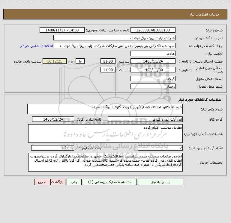Click the general description field خرید اندیکاتور اختلاف فشار
The height and width of the screenshot is (223, 231).
click(x=105, y=109)
